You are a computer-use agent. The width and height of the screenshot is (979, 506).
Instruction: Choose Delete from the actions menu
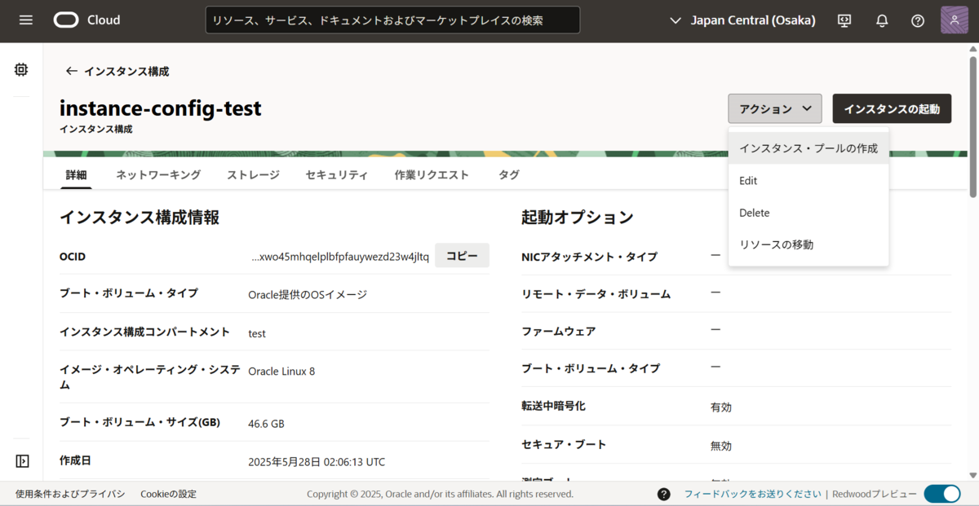tap(808, 213)
